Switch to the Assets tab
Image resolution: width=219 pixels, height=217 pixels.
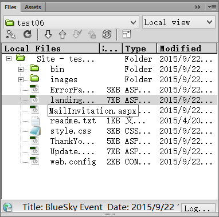pos(33,7)
